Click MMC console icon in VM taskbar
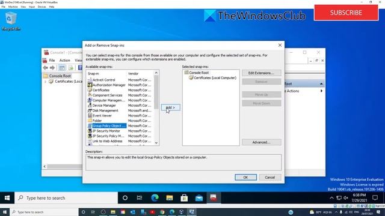 214,198
